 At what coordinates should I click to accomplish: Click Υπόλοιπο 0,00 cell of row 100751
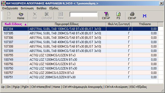tap(145, 77)
